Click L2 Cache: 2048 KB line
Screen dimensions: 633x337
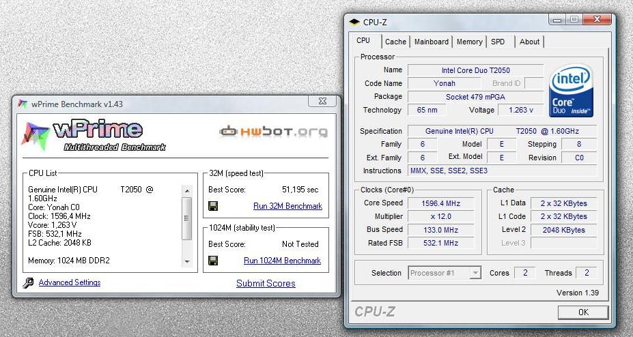pos(59,243)
